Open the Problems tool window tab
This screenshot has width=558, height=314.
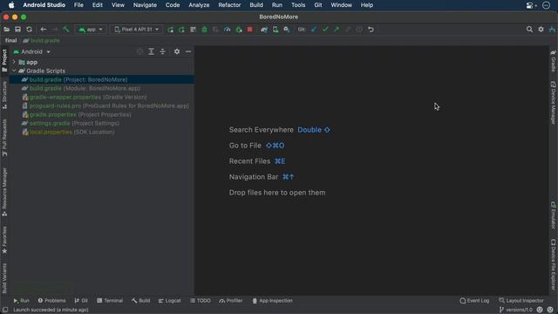tap(52, 301)
